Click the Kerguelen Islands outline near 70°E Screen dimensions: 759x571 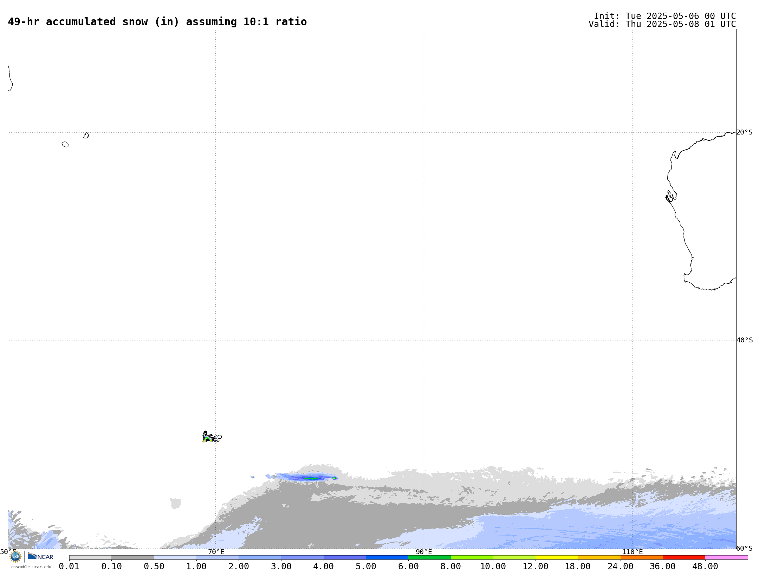point(212,437)
